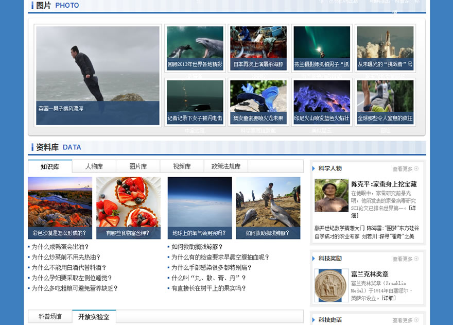Click the 科技史话 section heading
This screenshot has width=453, height=325.
pyautogui.click(x=330, y=320)
